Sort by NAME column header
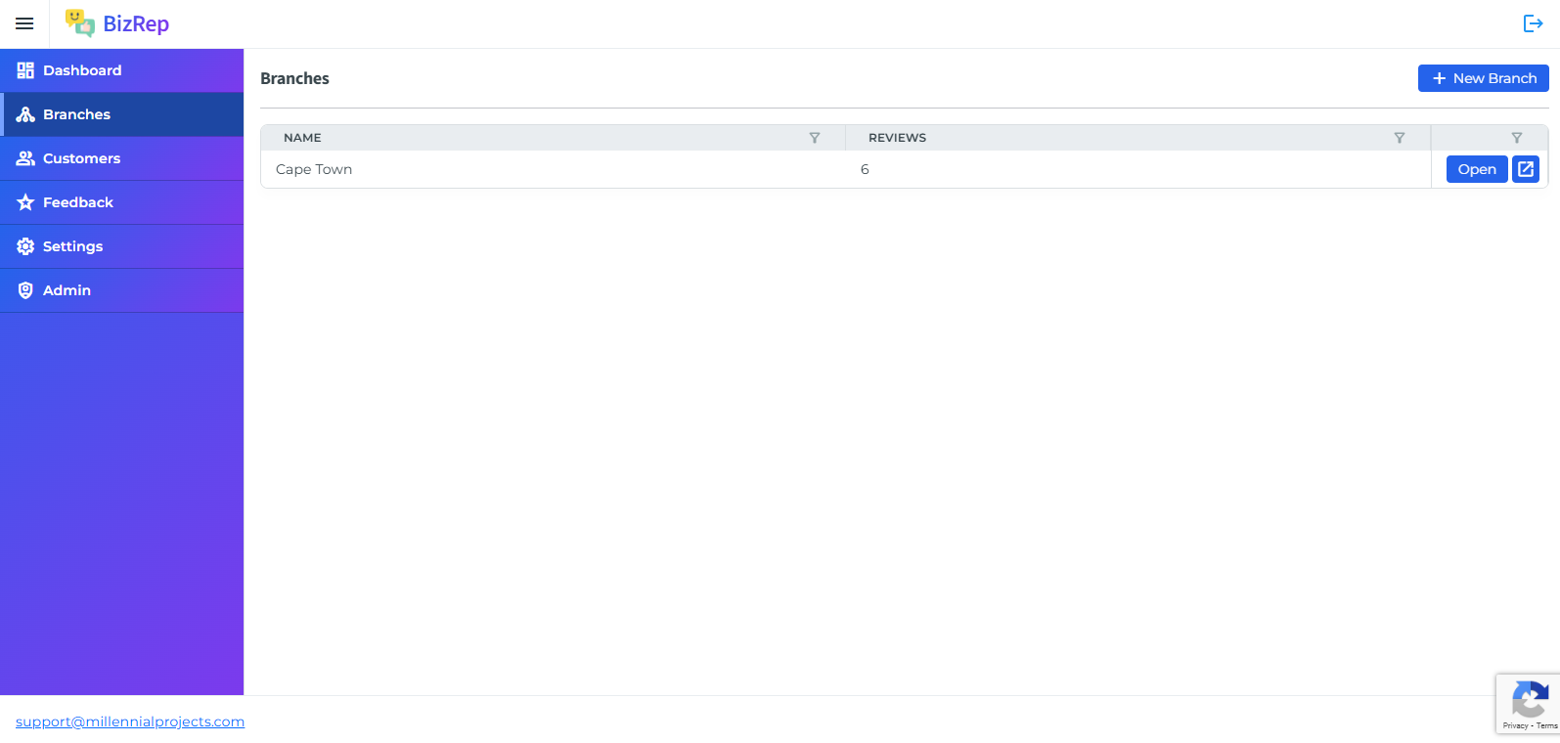Screen dimensions: 1560x743 pos(302,138)
